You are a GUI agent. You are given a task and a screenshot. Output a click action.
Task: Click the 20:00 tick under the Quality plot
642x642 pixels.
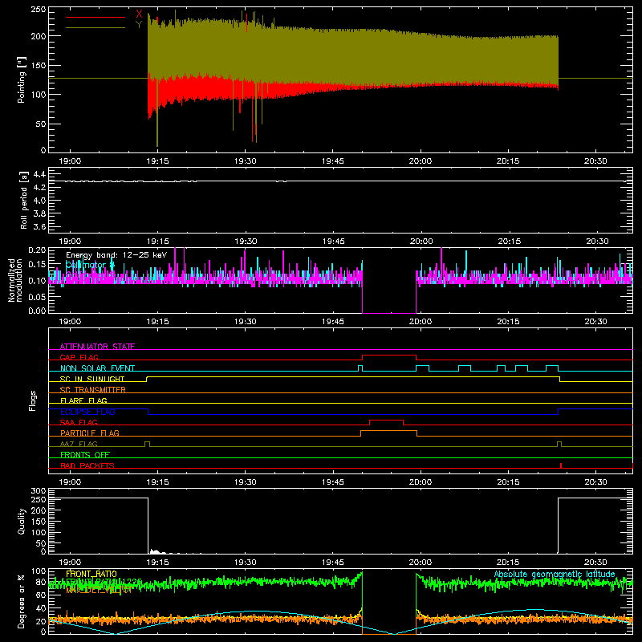tap(421, 563)
